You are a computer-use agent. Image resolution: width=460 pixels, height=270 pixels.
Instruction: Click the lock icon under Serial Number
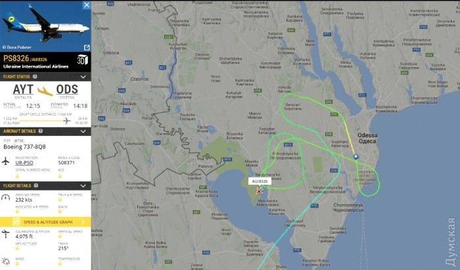pos(17,176)
